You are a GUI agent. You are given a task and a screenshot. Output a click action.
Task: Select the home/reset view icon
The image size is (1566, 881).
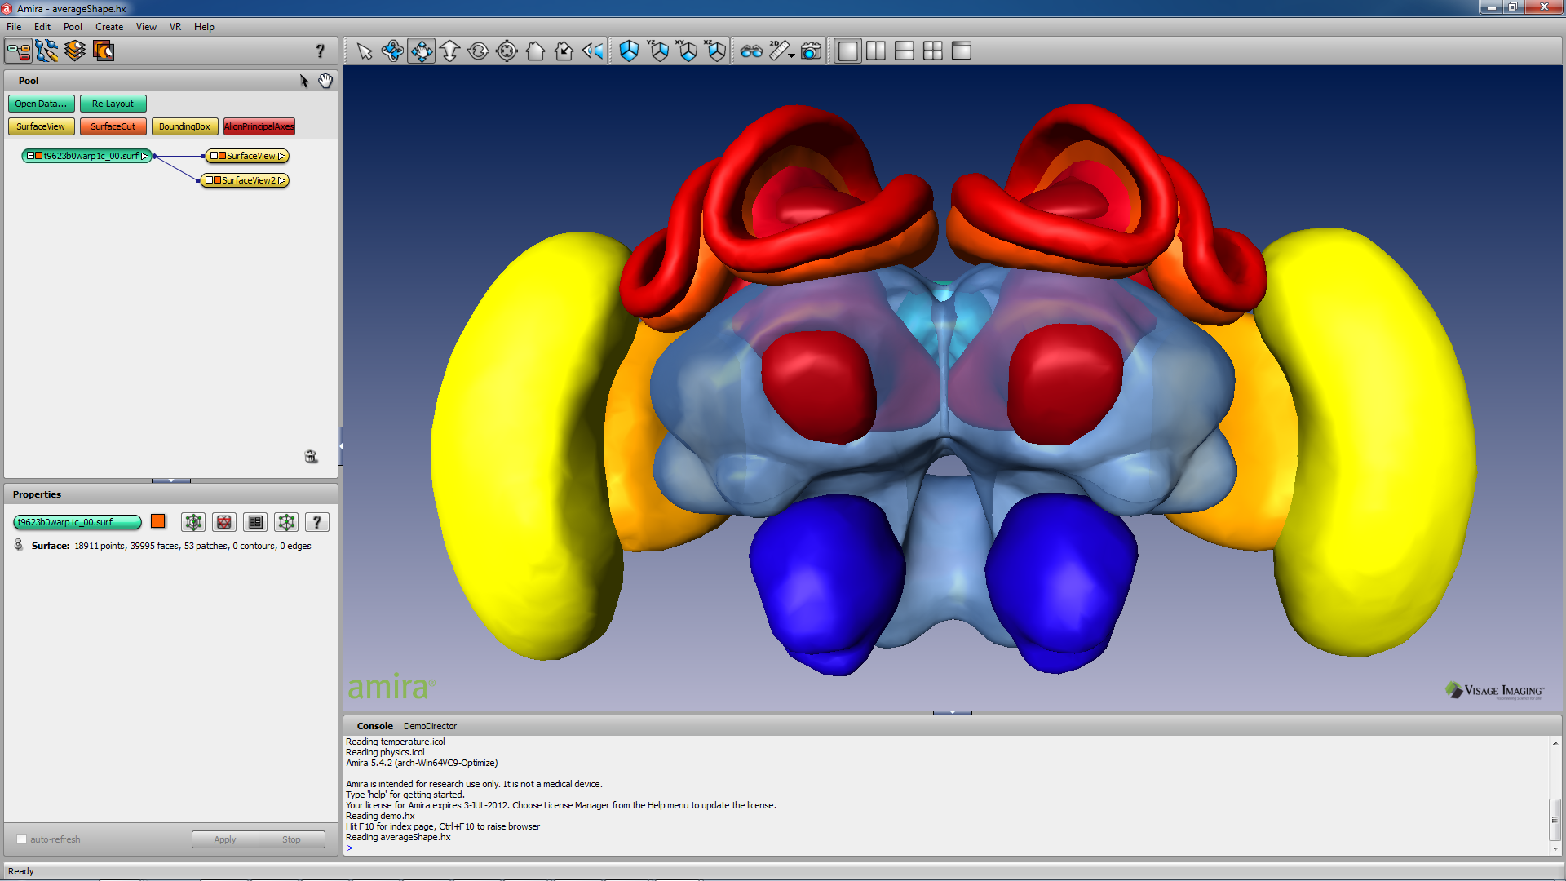click(536, 50)
